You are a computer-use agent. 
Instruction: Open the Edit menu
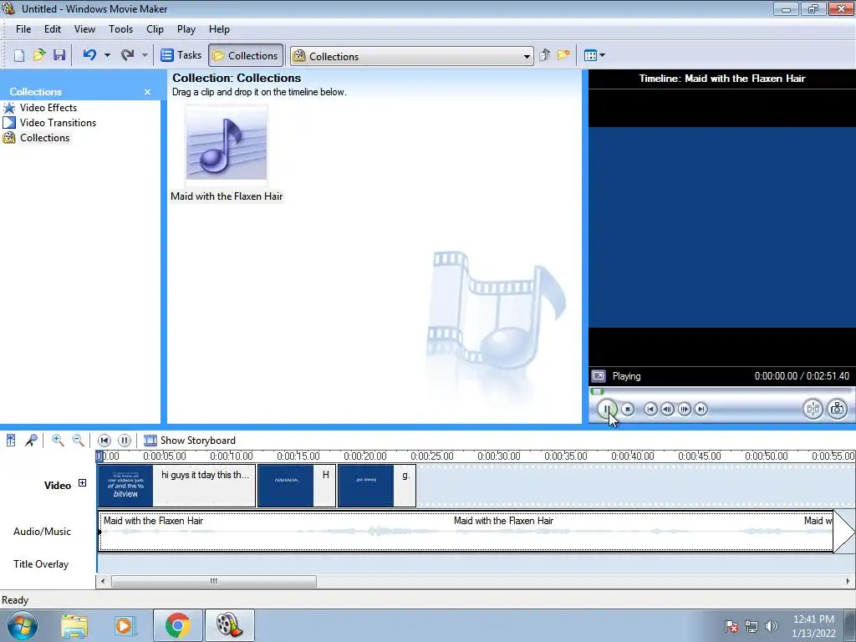point(53,29)
